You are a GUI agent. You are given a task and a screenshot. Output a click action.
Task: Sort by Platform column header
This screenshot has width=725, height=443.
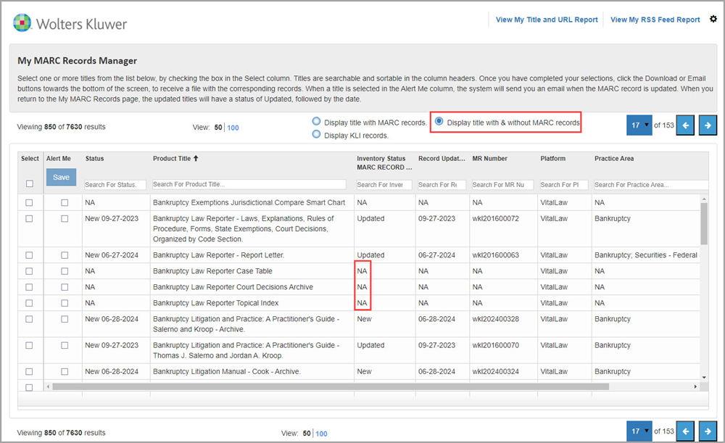point(553,158)
